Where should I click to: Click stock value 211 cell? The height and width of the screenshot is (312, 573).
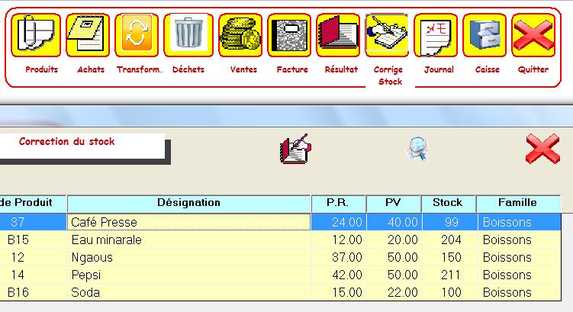coord(449,275)
